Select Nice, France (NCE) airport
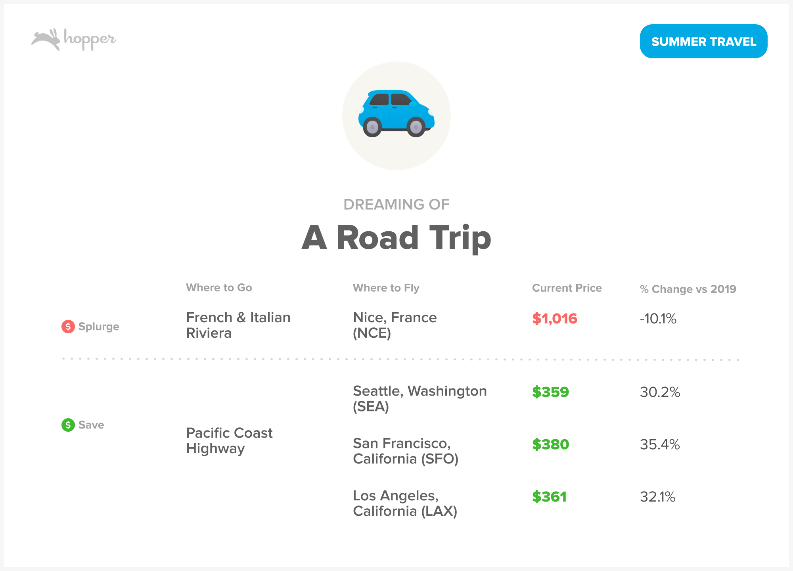Image resolution: width=793 pixels, height=571 pixels. [395, 325]
